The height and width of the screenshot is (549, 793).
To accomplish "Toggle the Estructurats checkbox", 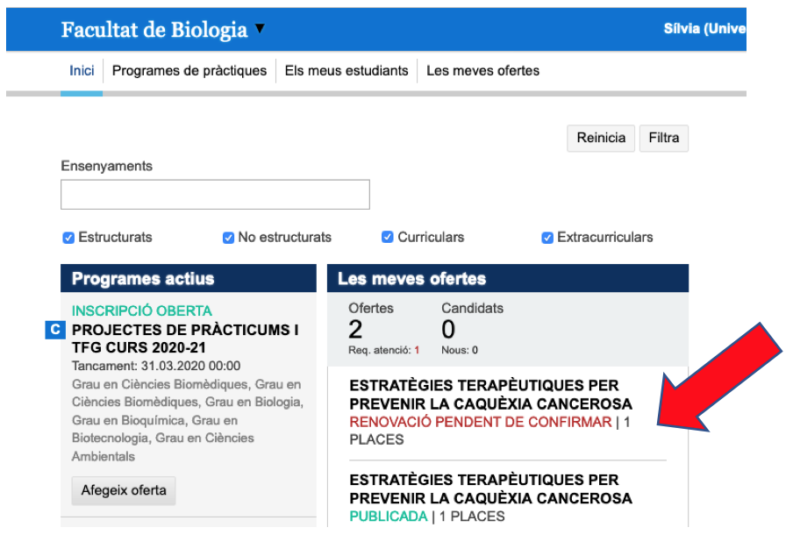I will [x=68, y=238].
